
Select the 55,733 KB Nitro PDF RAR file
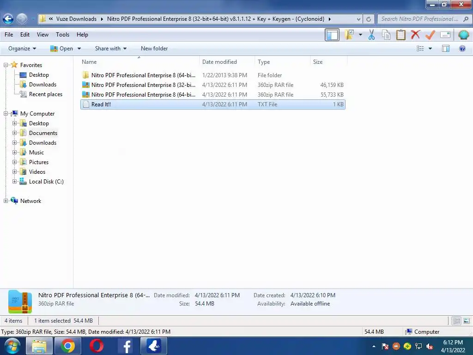click(x=212, y=94)
